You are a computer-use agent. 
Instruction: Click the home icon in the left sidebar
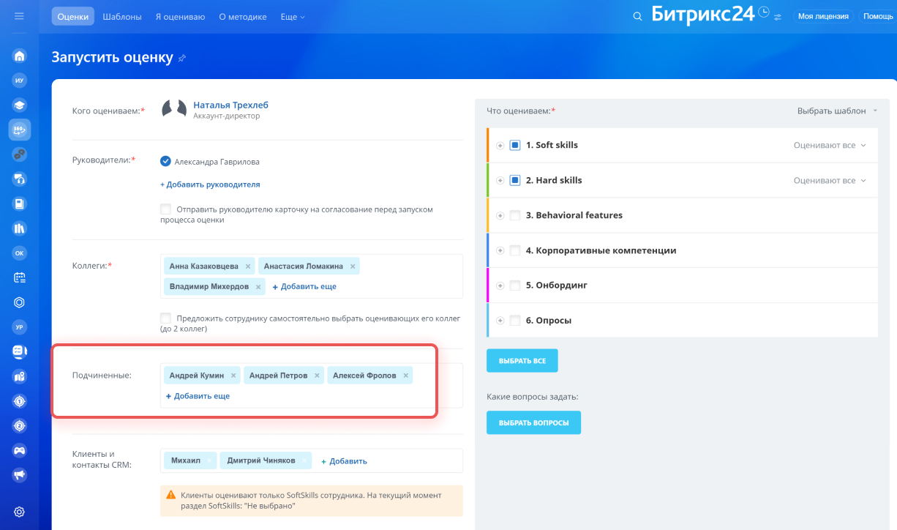(x=20, y=56)
